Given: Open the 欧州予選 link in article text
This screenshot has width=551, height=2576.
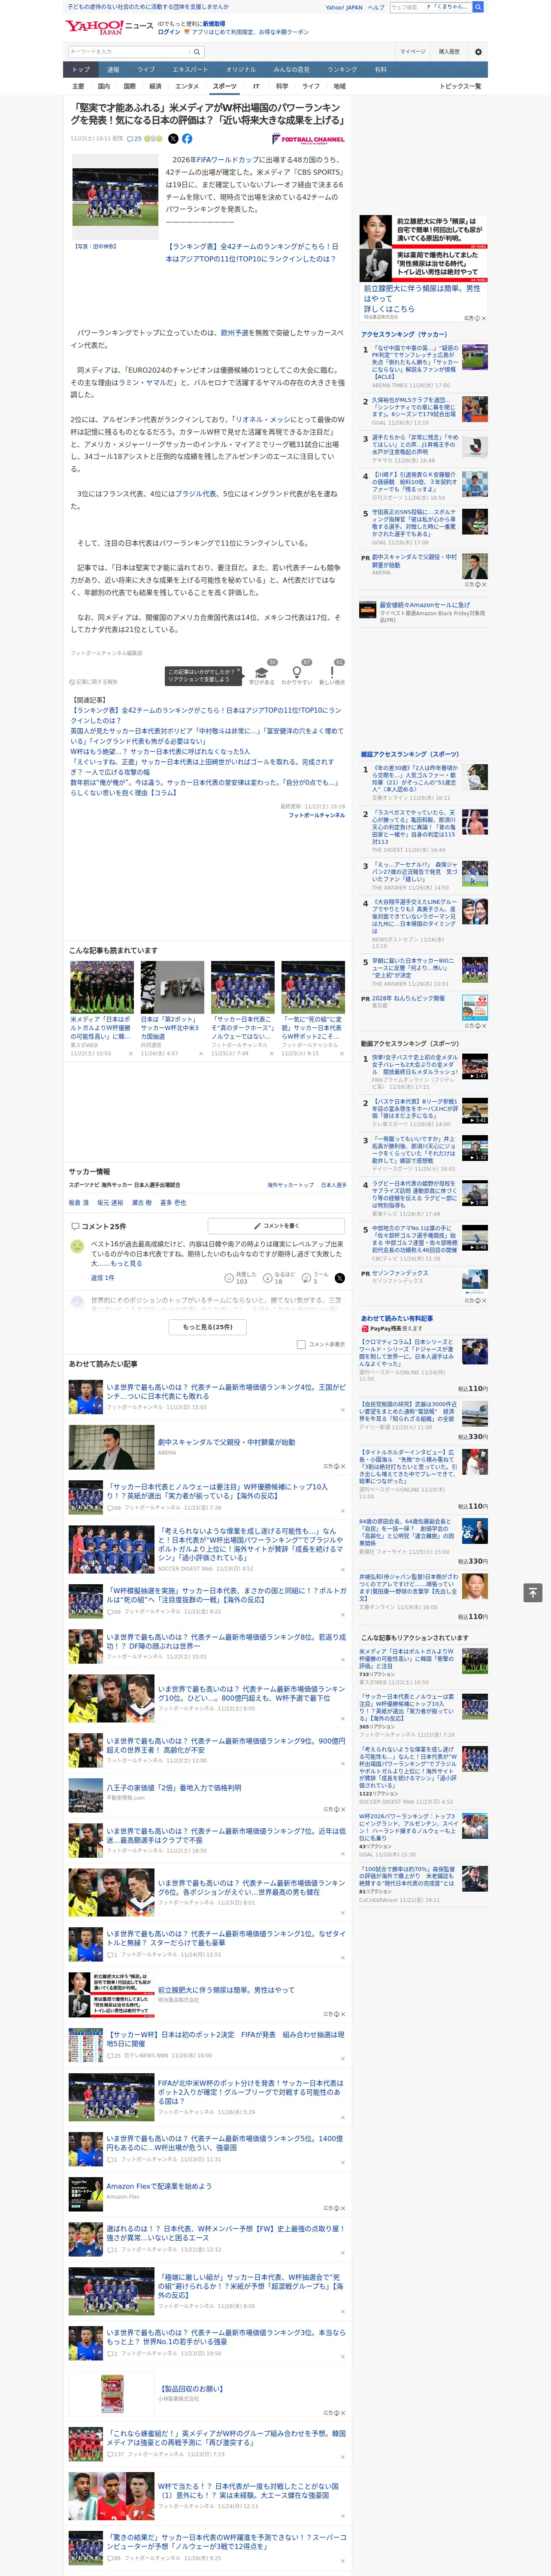Looking at the screenshot, I should click(x=235, y=333).
